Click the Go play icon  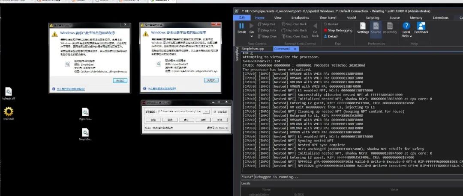tap(252, 26)
